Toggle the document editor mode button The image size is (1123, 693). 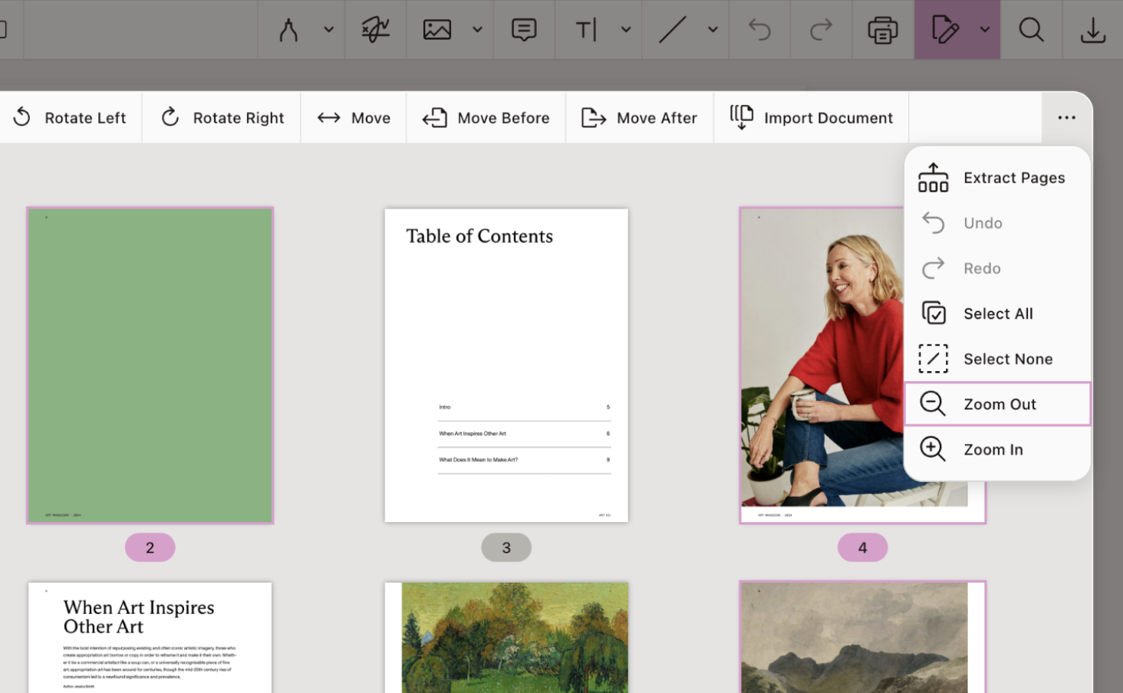(x=944, y=30)
